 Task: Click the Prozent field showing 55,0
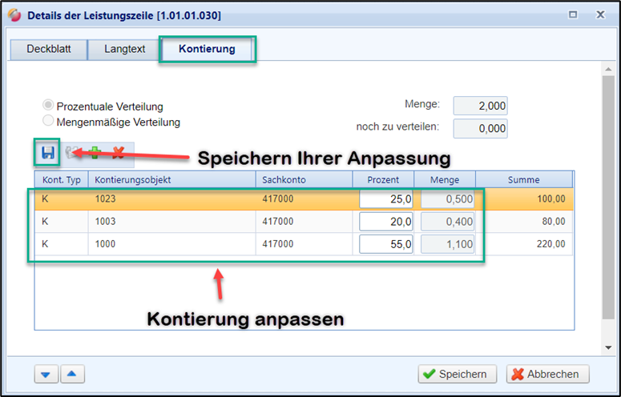click(x=385, y=244)
